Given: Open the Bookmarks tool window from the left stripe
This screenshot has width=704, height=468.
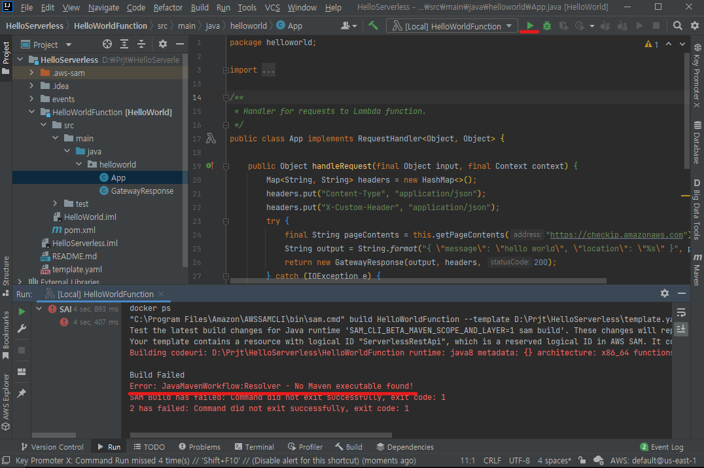Looking at the screenshot, I should 6,334.
